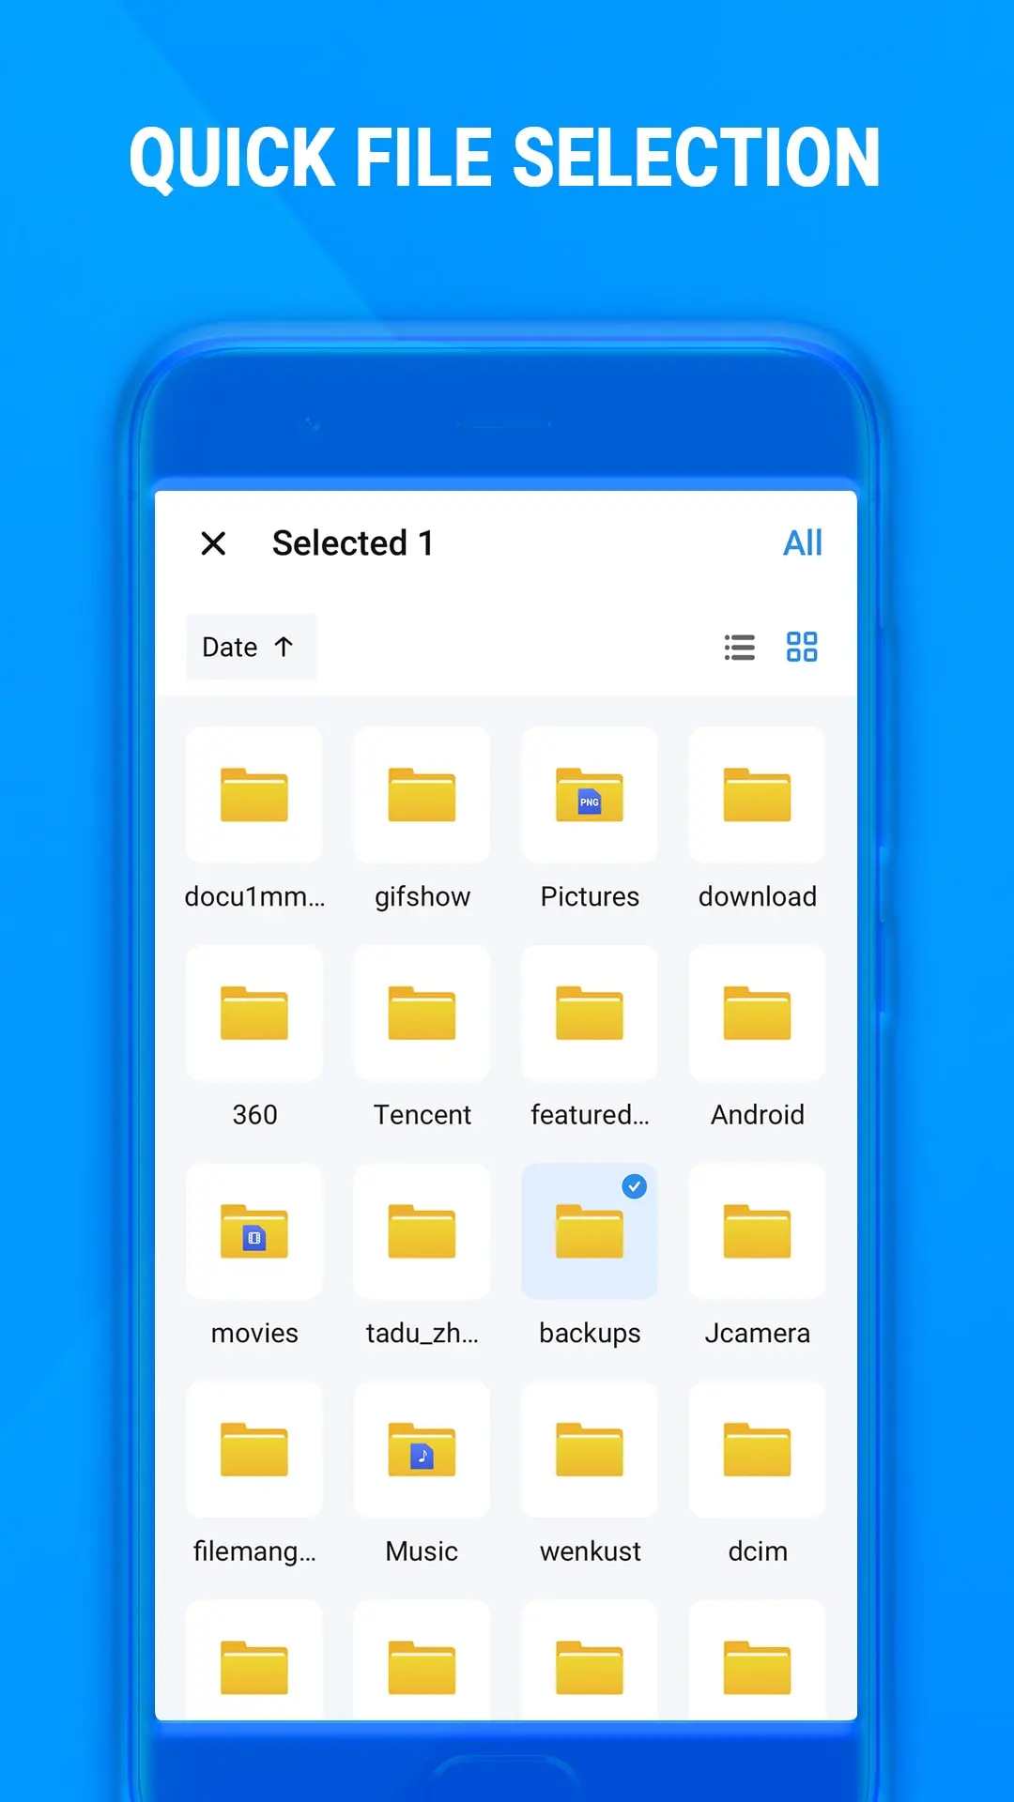
Task: Select the docu1mm folder icon
Action: coord(254,795)
